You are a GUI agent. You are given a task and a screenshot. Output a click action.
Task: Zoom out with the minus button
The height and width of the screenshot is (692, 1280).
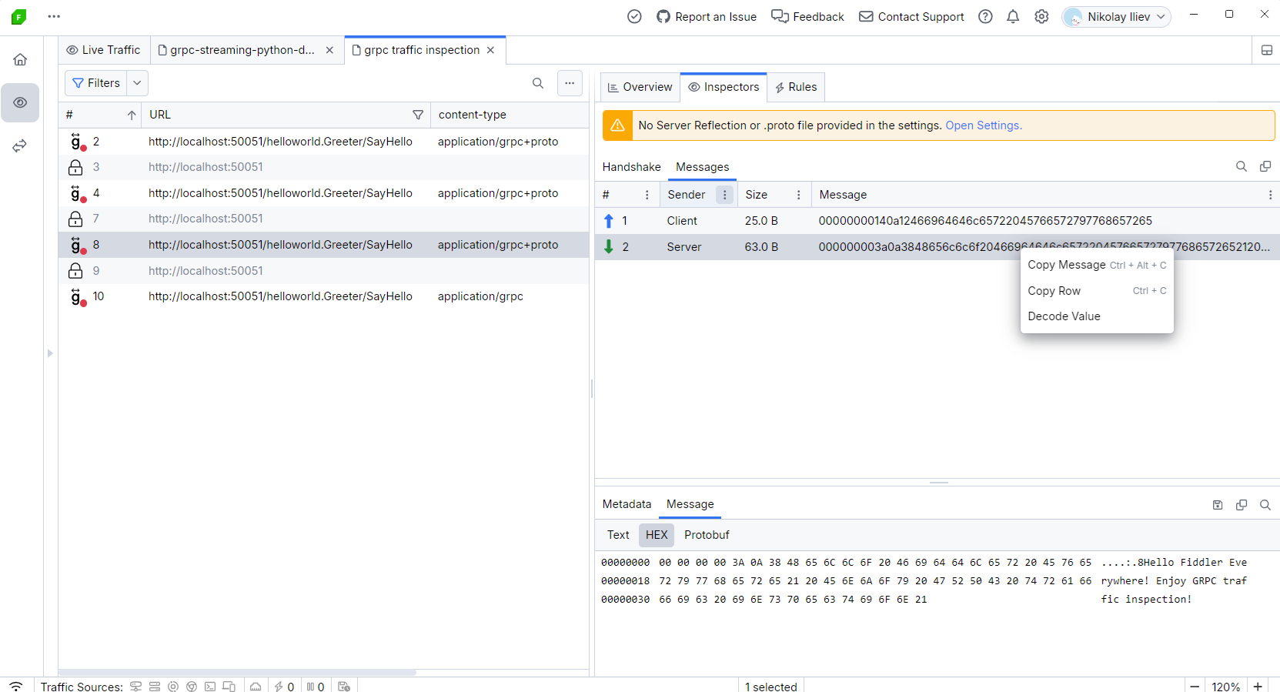(1195, 686)
